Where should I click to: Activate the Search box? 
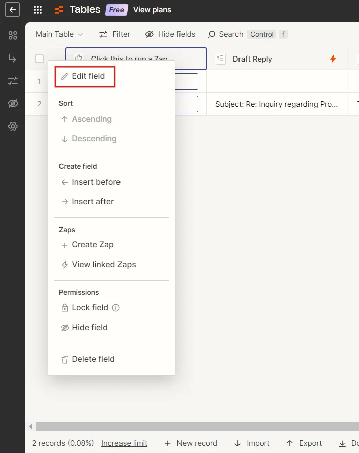248,34
